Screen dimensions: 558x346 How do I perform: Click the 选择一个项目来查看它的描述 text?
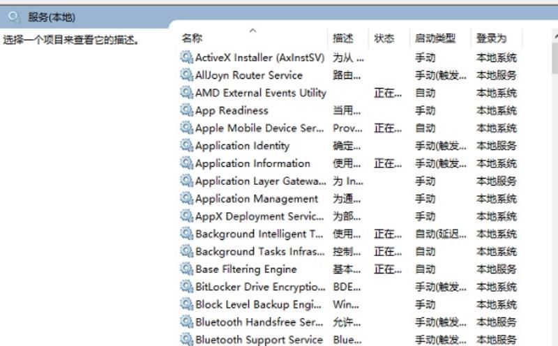tap(70, 40)
